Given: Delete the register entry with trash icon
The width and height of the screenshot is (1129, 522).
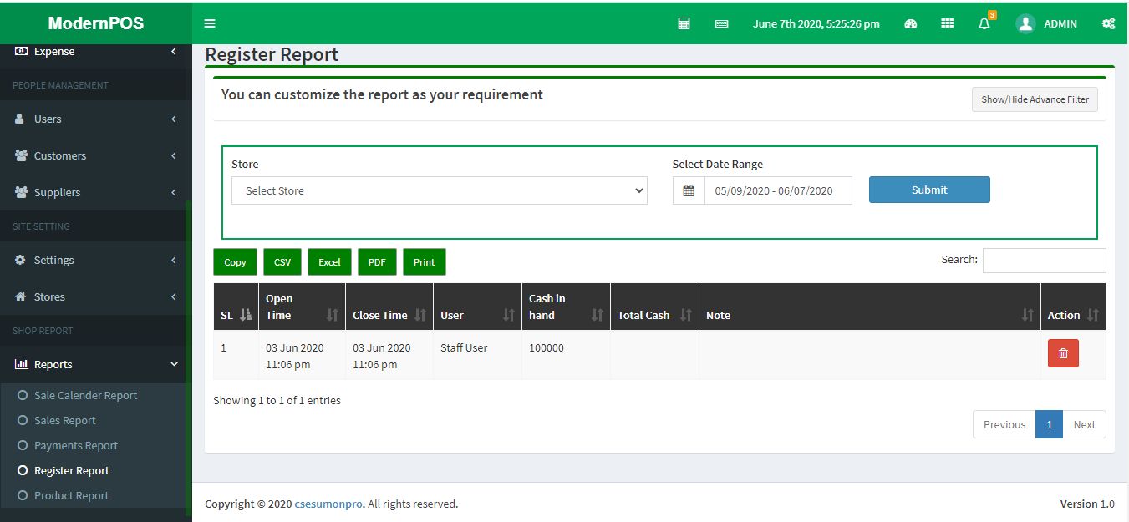Looking at the screenshot, I should [x=1063, y=353].
